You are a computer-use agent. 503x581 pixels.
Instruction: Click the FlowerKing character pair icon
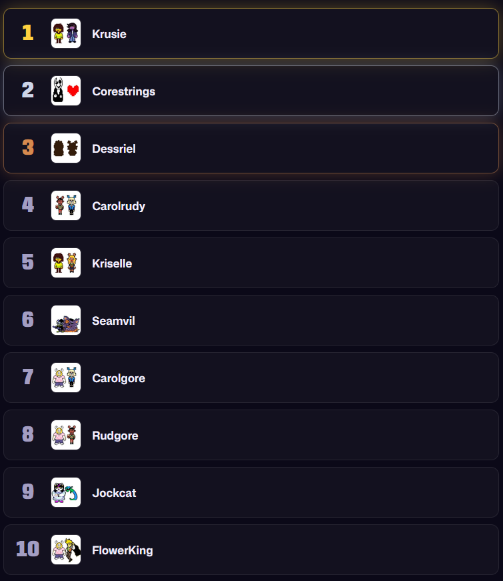66,550
